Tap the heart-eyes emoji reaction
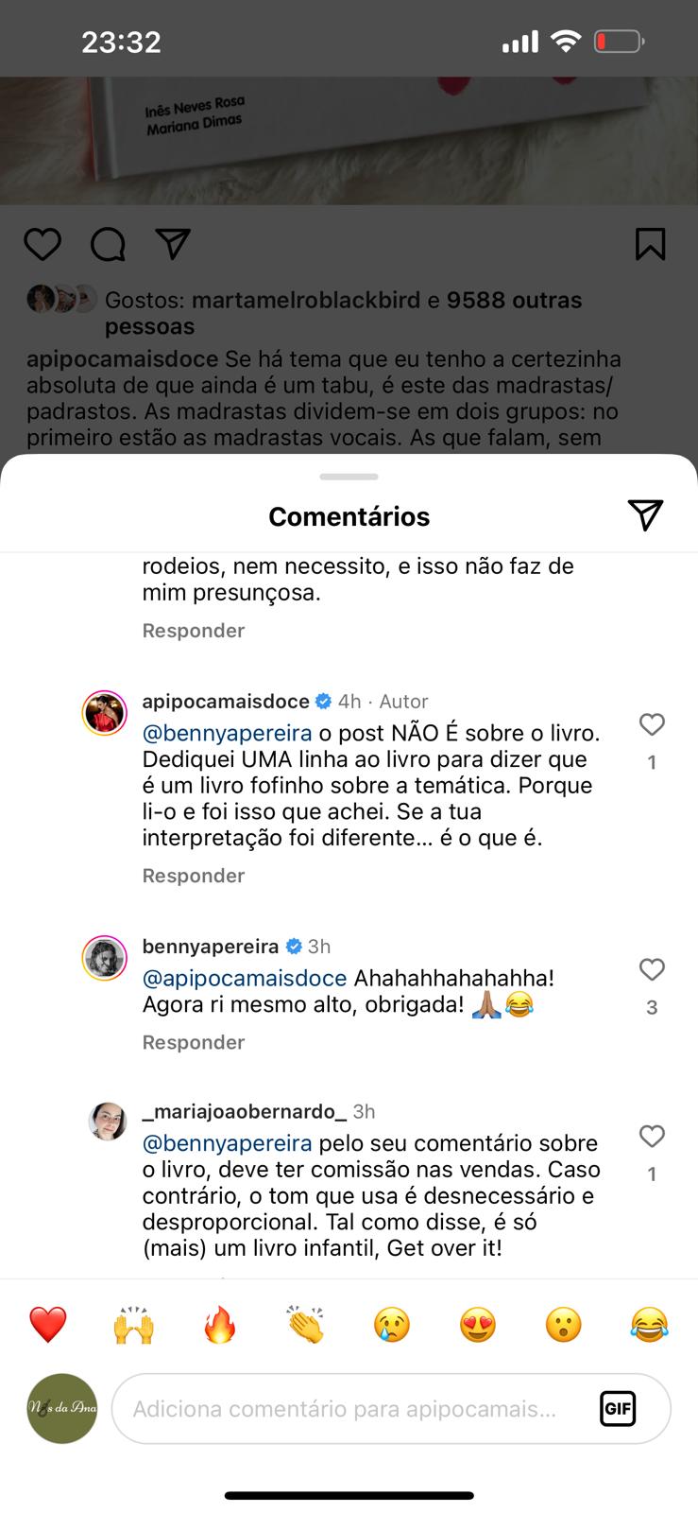This screenshot has width=698, height=1513. click(x=477, y=1325)
